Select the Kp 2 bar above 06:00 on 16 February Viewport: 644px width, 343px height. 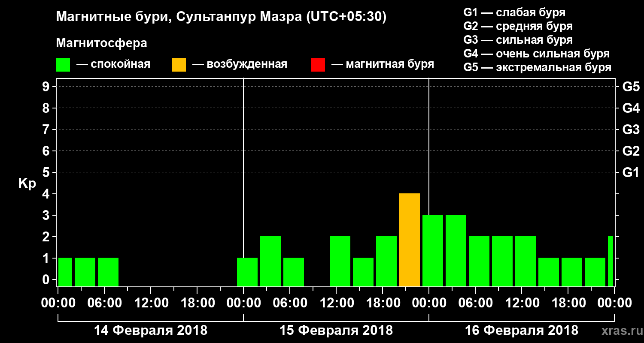coord(479,262)
